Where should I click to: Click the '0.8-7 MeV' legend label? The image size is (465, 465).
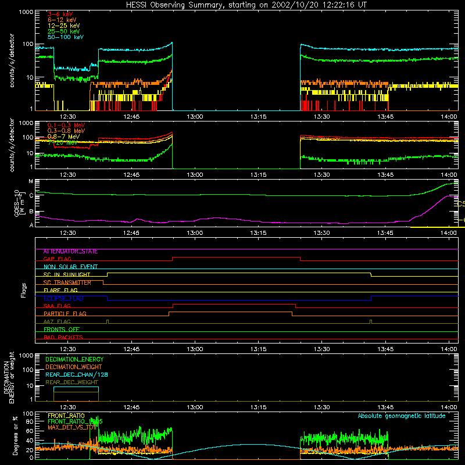(x=63, y=137)
